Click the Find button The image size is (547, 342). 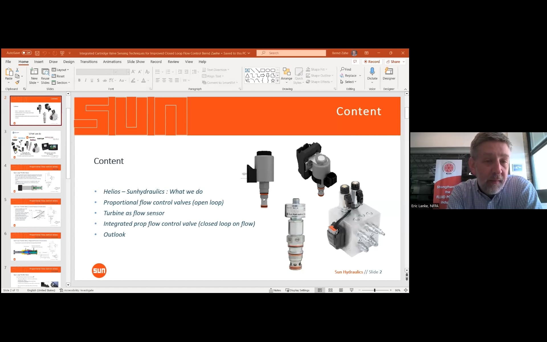(346, 69)
